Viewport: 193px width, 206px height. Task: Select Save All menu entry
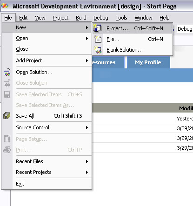47,116
